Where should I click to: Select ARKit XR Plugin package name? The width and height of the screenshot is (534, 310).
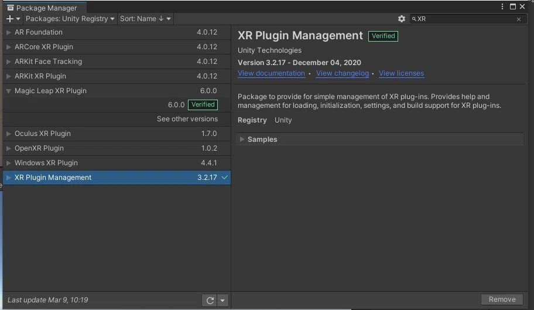point(40,76)
